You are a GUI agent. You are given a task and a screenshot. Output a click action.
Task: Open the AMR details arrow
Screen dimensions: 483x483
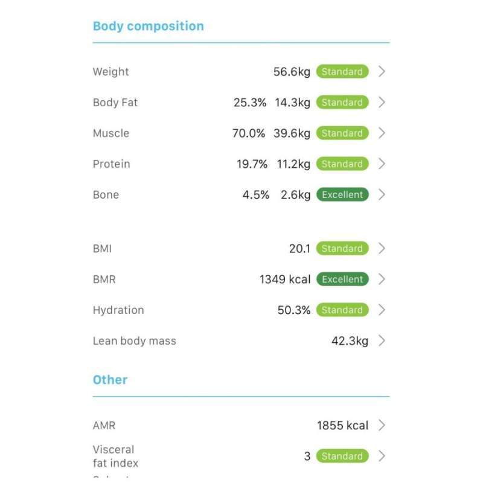382,425
